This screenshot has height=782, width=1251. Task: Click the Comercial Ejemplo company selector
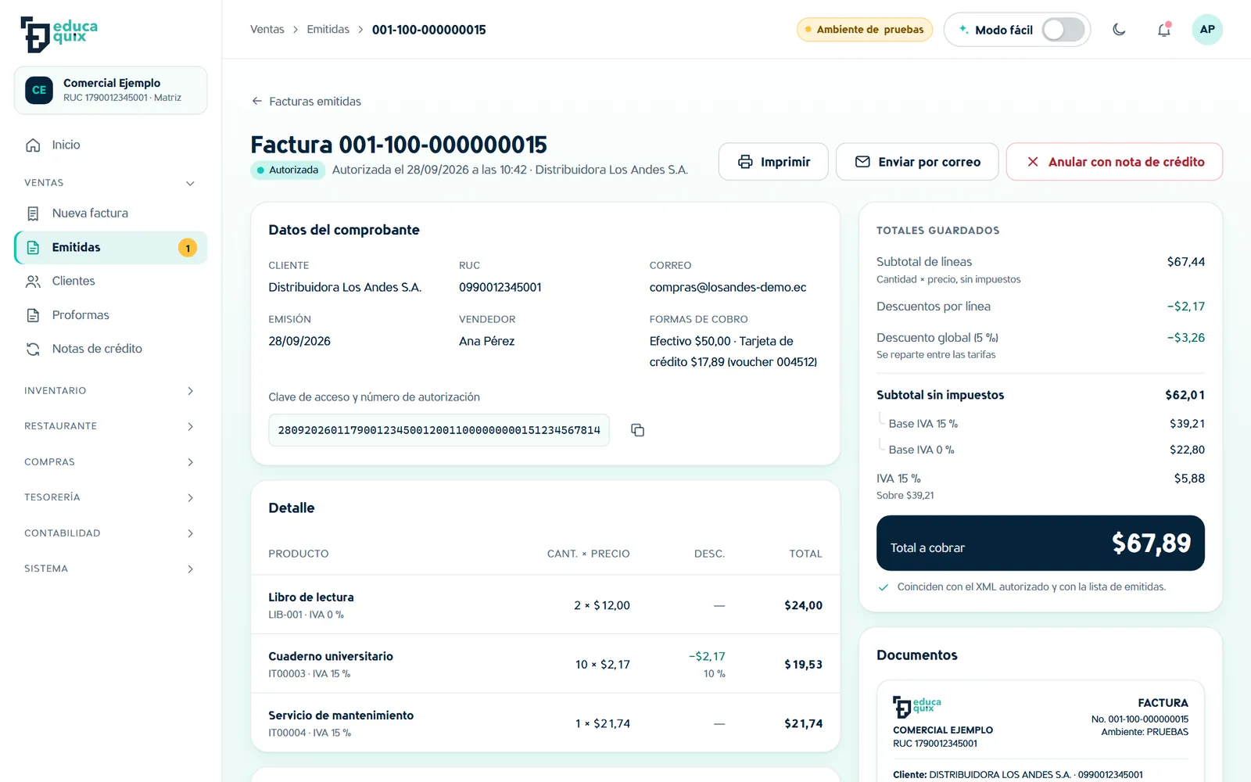click(x=110, y=90)
